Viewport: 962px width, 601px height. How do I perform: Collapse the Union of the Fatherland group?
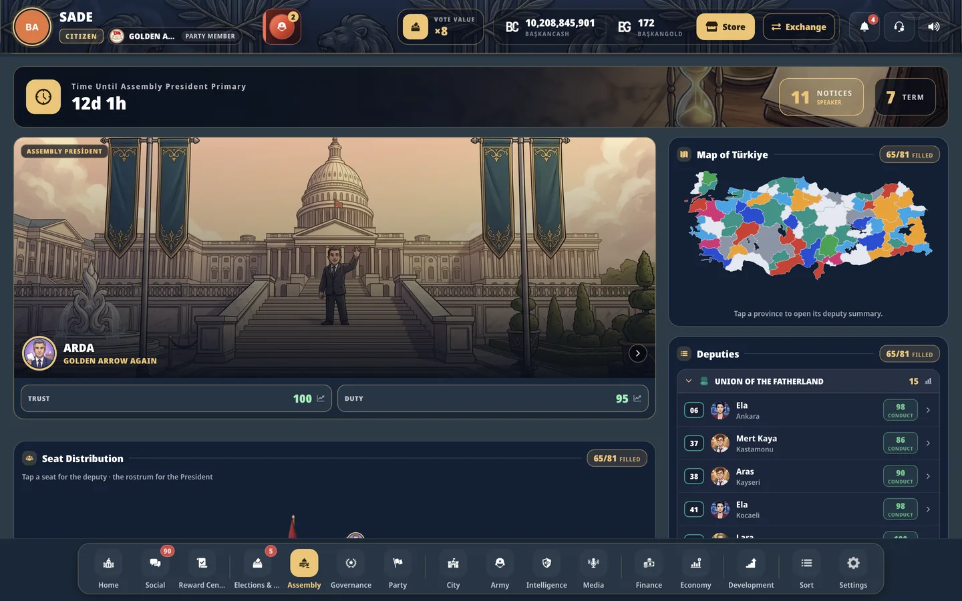coord(689,381)
